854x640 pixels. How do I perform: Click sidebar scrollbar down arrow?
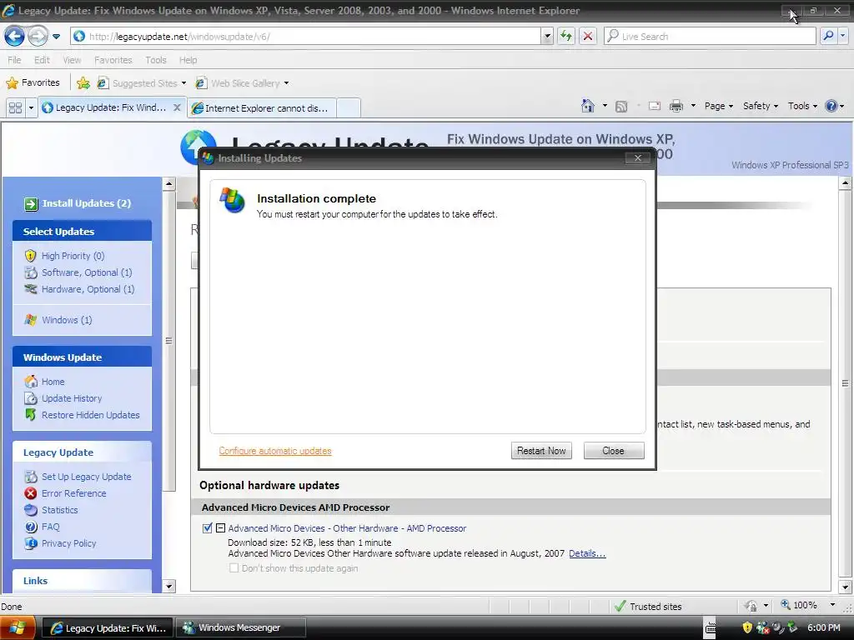168,586
